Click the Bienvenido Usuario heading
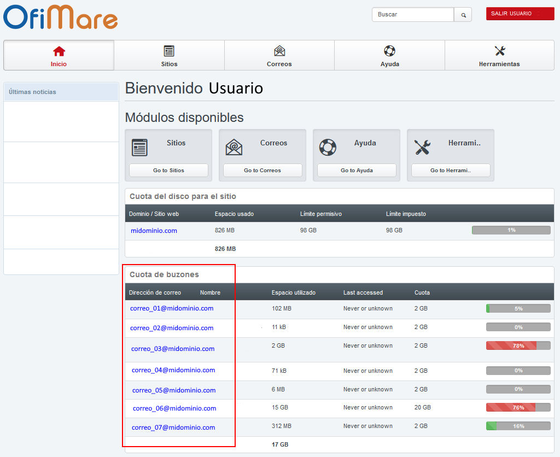The width and height of the screenshot is (560, 457). click(194, 88)
